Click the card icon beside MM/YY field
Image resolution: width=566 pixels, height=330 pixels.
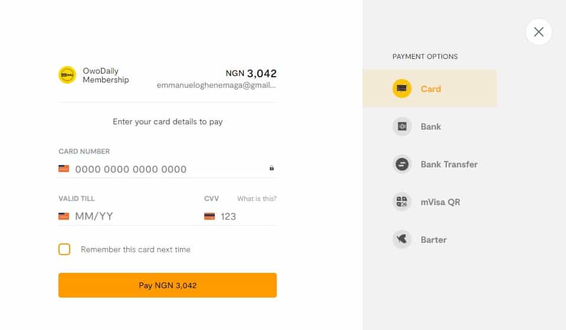pyautogui.click(x=64, y=216)
